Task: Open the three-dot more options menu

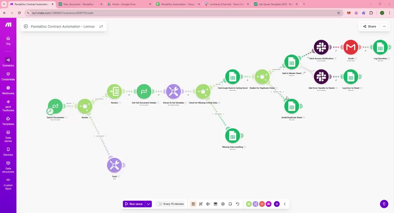Action: pyautogui.click(x=384, y=26)
